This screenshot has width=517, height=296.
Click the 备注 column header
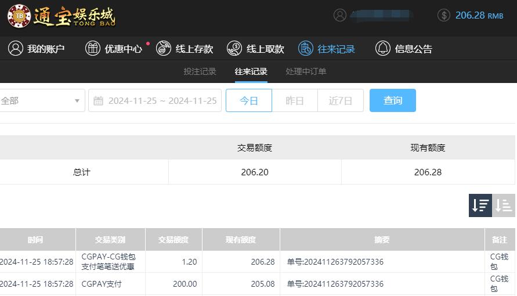500,240
